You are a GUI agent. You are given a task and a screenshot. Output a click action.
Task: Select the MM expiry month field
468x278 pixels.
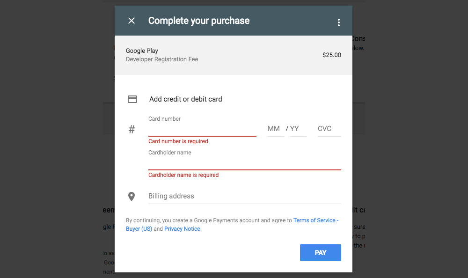pyautogui.click(x=276, y=129)
